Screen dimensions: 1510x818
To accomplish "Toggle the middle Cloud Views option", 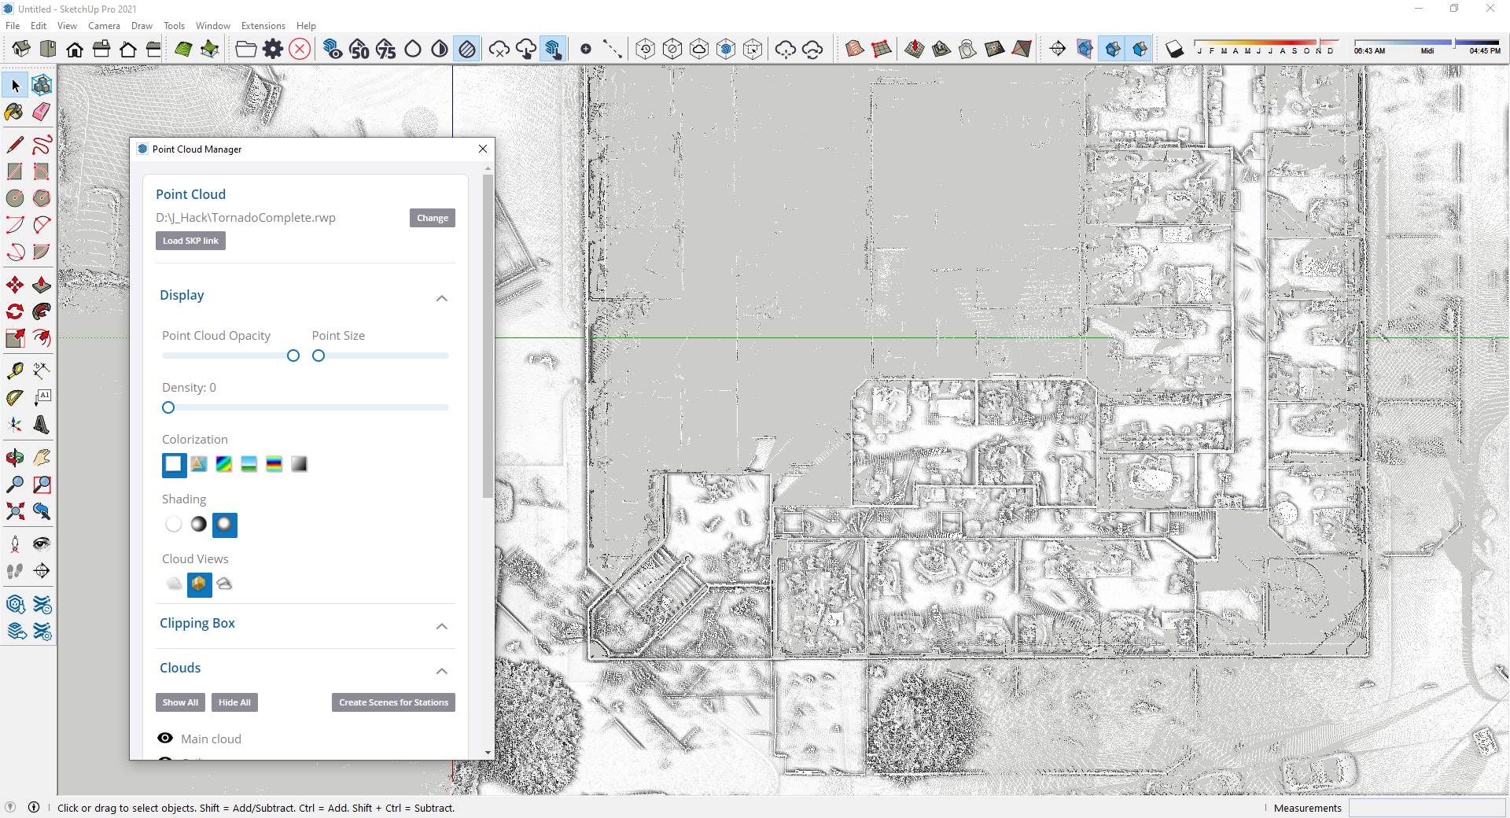I will [x=198, y=585].
